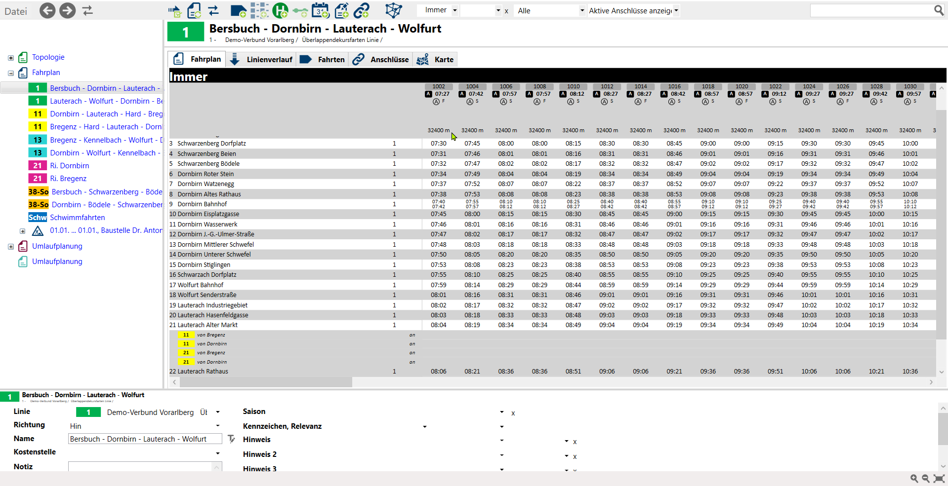Click the back navigation arrow
Screen dimensions: 948x486
47,10
